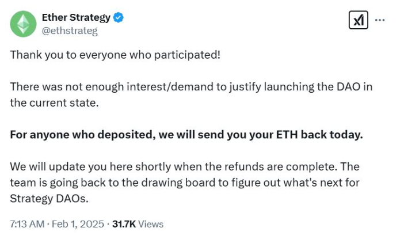Viewport: 404px width, 239px height.
Task: Click the Views label
Action: [151, 224]
